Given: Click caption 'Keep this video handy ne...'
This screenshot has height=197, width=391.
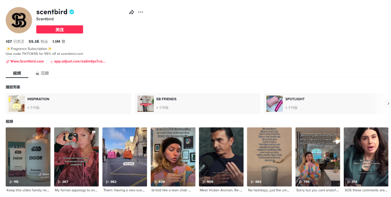Looking at the screenshot, I should point(28,190).
